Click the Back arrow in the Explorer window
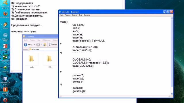 26,45
